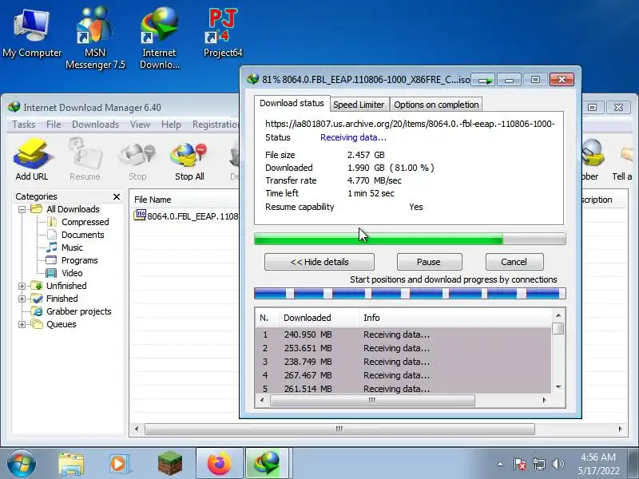Image resolution: width=639 pixels, height=479 pixels.
Task: Switch to the Download status tab
Action: tap(292, 103)
